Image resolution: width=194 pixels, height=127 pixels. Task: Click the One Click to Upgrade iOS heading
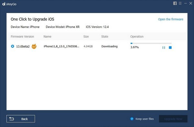pyautogui.click(x=32, y=19)
